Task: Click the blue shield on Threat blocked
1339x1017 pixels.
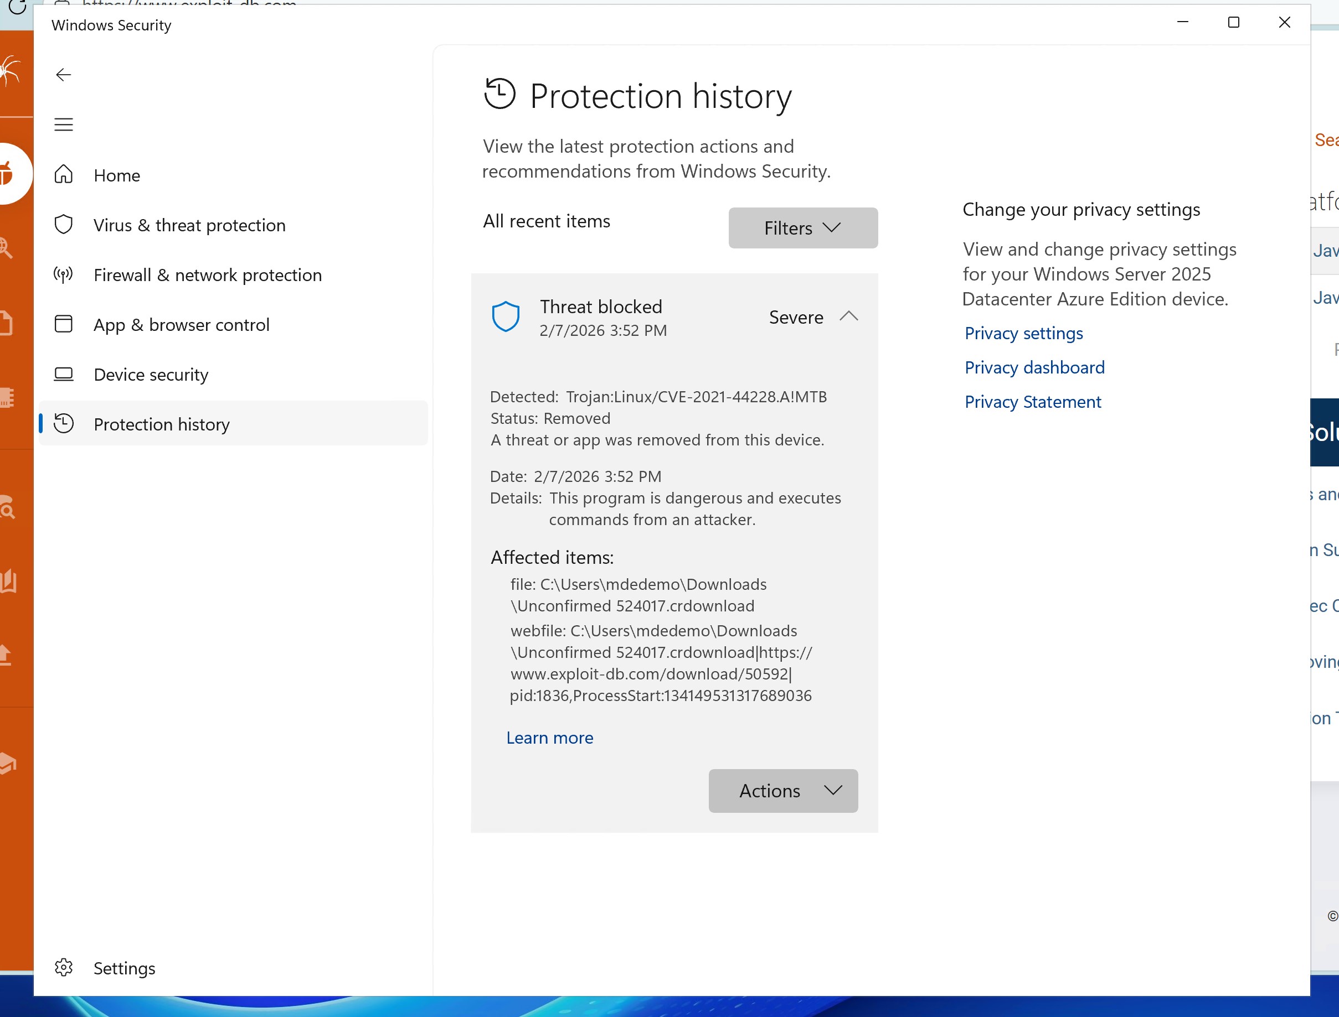Action: tap(505, 316)
